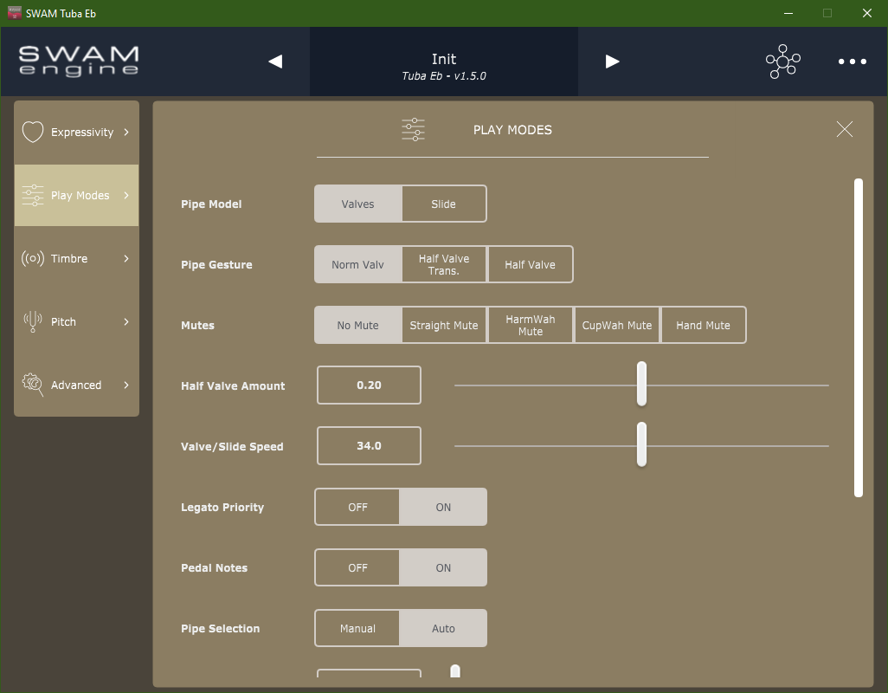Select the Expressivity panel heart icon

[32, 131]
